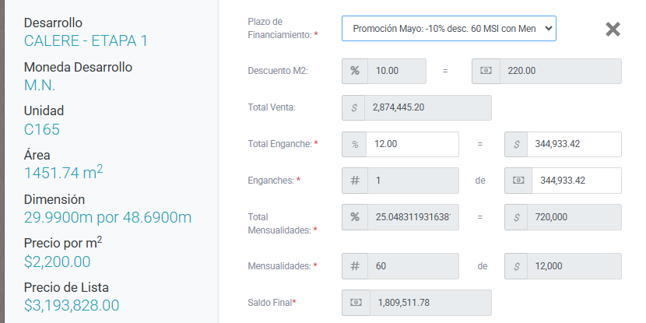Click the dollar icon in Total Venta
The image size is (646, 323).
353,107
